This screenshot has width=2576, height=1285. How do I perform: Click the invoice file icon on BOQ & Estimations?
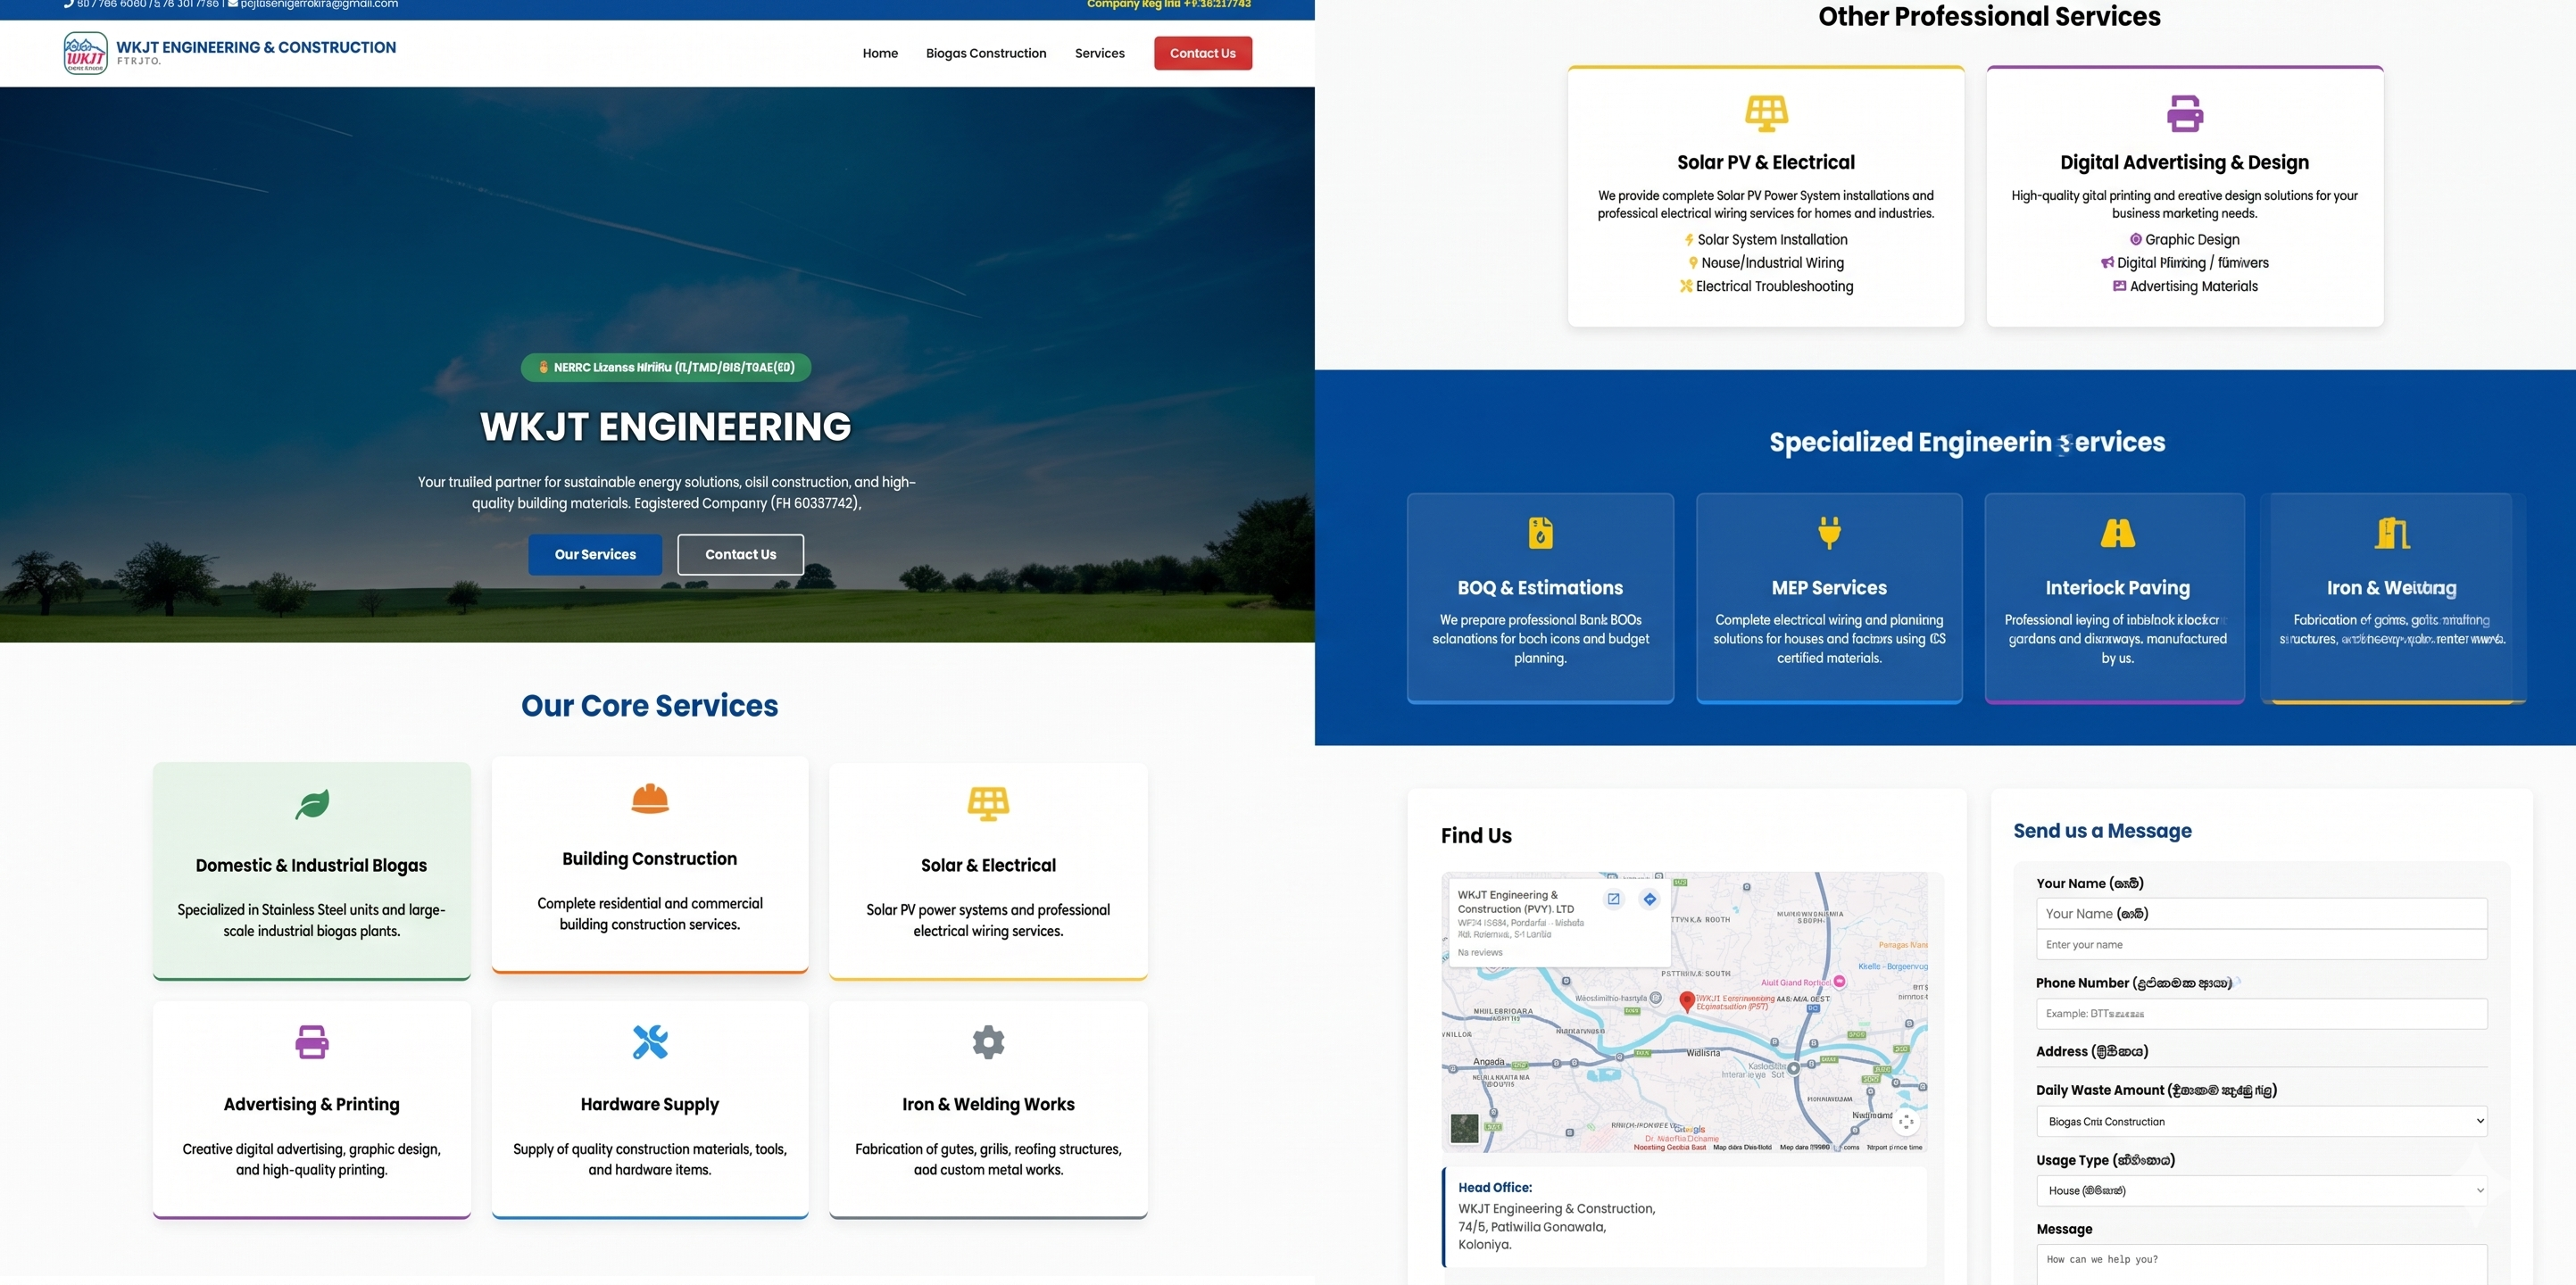click(1540, 532)
